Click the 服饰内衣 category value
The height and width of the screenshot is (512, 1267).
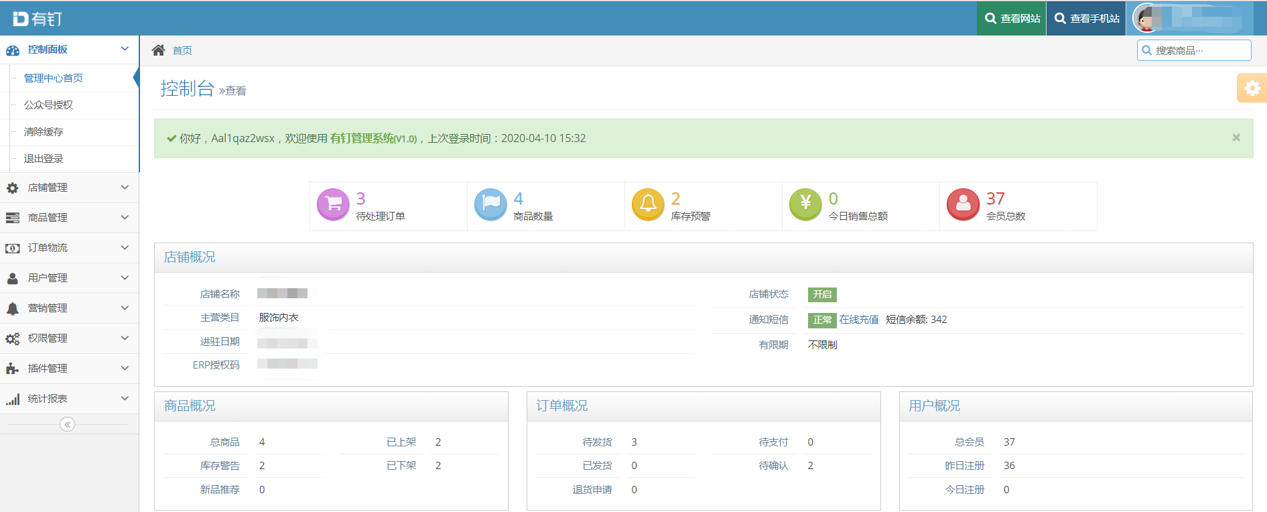[279, 318]
